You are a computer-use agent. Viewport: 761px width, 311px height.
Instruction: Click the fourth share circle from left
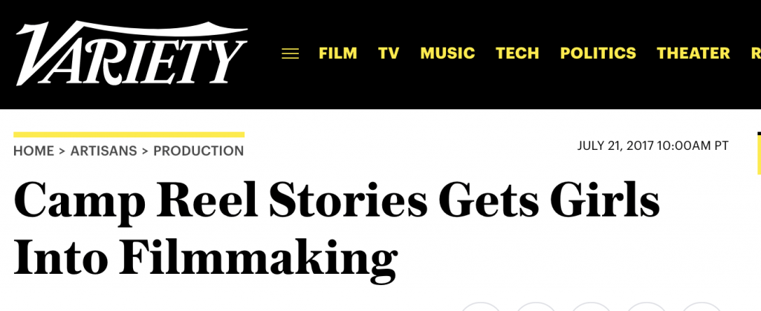(x=646, y=307)
